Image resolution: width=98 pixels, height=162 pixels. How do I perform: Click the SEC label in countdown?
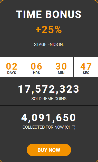(86, 73)
